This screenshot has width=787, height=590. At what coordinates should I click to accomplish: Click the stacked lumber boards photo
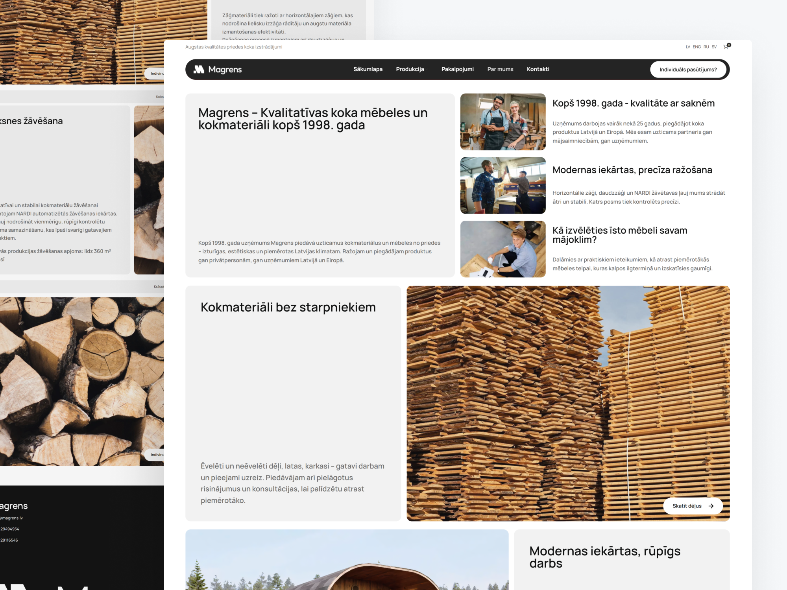(567, 401)
